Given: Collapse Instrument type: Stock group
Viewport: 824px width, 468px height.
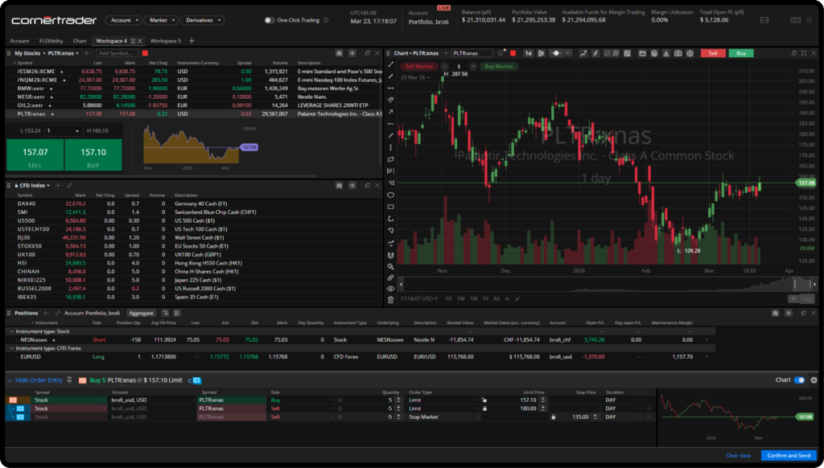Looking at the screenshot, I should point(12,331).
